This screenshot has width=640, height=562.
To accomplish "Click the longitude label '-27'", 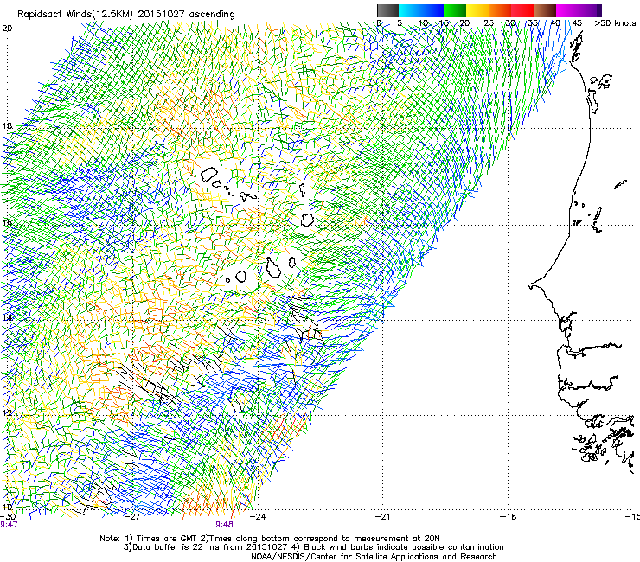I will 132,517.
